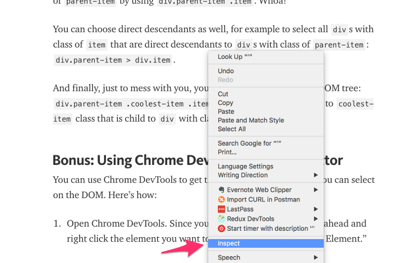This screenshot has height=263, width=396.
Task: Click the Postman icon beside Import CURL
Action: 222,200
